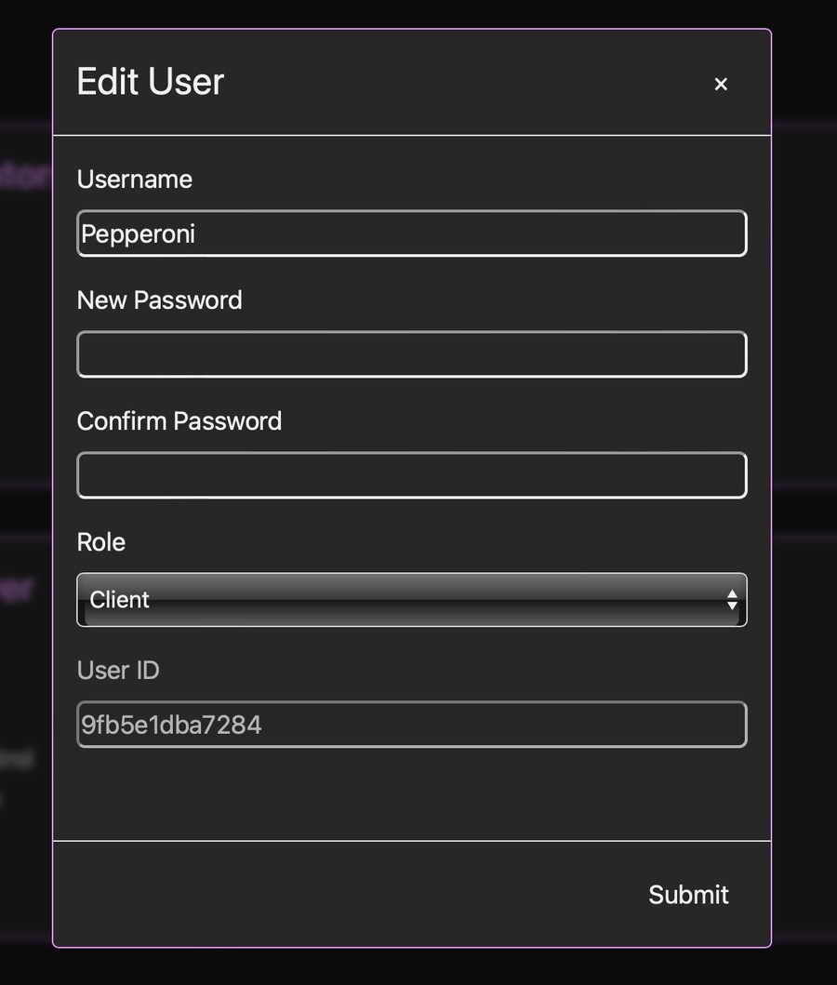Place cursor after Pepperoni text

click(x=198, y=233)
